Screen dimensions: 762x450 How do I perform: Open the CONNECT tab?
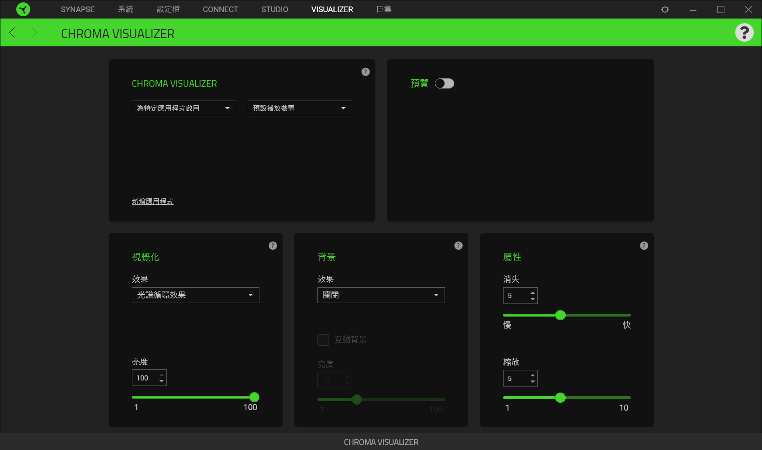(x=220, y=9)
